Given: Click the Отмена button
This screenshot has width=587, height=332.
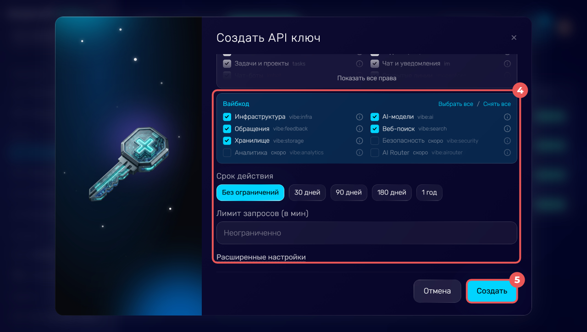Looking at the screenshot, I should pyautogui.click(x=437, y=291).
